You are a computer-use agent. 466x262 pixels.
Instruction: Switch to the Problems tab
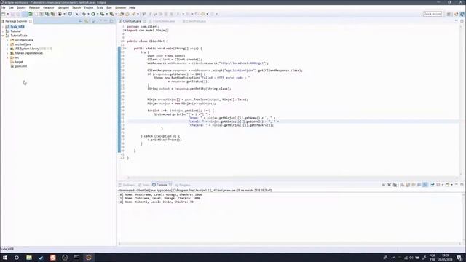pyautogui.click(x=127, y=185)
